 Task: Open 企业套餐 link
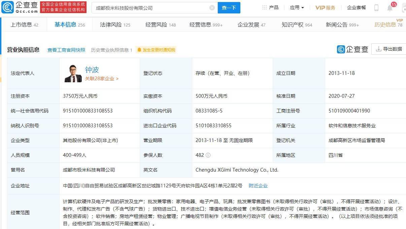tap(357, 7)
